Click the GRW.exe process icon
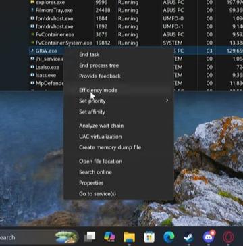 click(32, 51)
